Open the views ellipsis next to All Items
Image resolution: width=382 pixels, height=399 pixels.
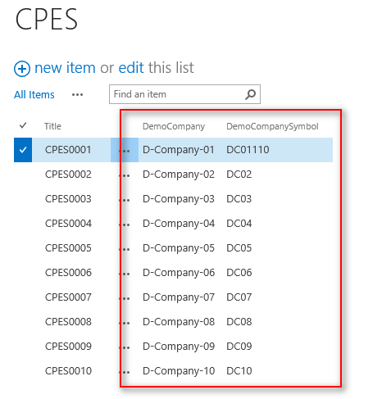click(x=77, y=95)
